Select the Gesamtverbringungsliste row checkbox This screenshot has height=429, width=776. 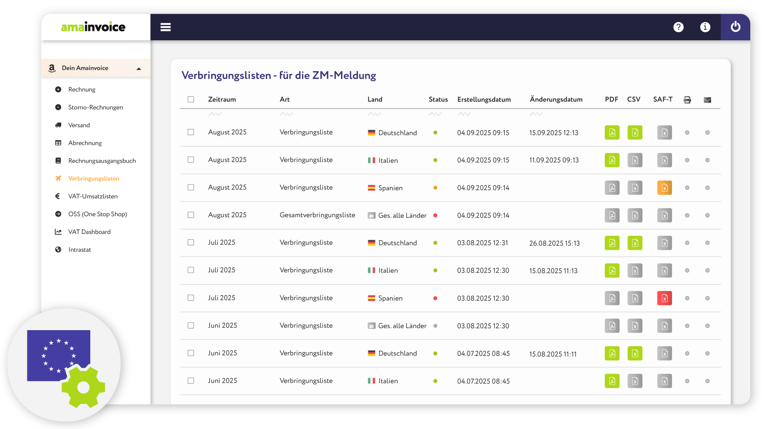coord(191,215)
